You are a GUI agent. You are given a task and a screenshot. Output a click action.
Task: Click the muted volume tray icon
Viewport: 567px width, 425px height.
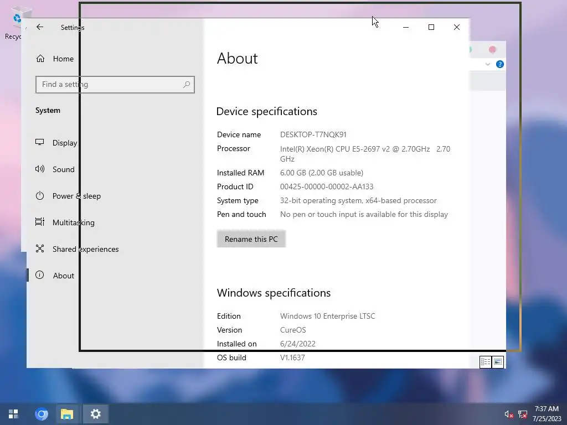coord(509,414)
